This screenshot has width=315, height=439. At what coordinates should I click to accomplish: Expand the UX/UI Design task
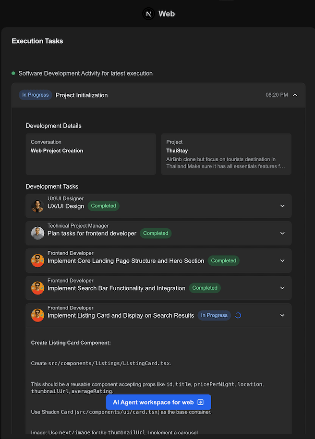pyautogui.click(x=282, y=206)
